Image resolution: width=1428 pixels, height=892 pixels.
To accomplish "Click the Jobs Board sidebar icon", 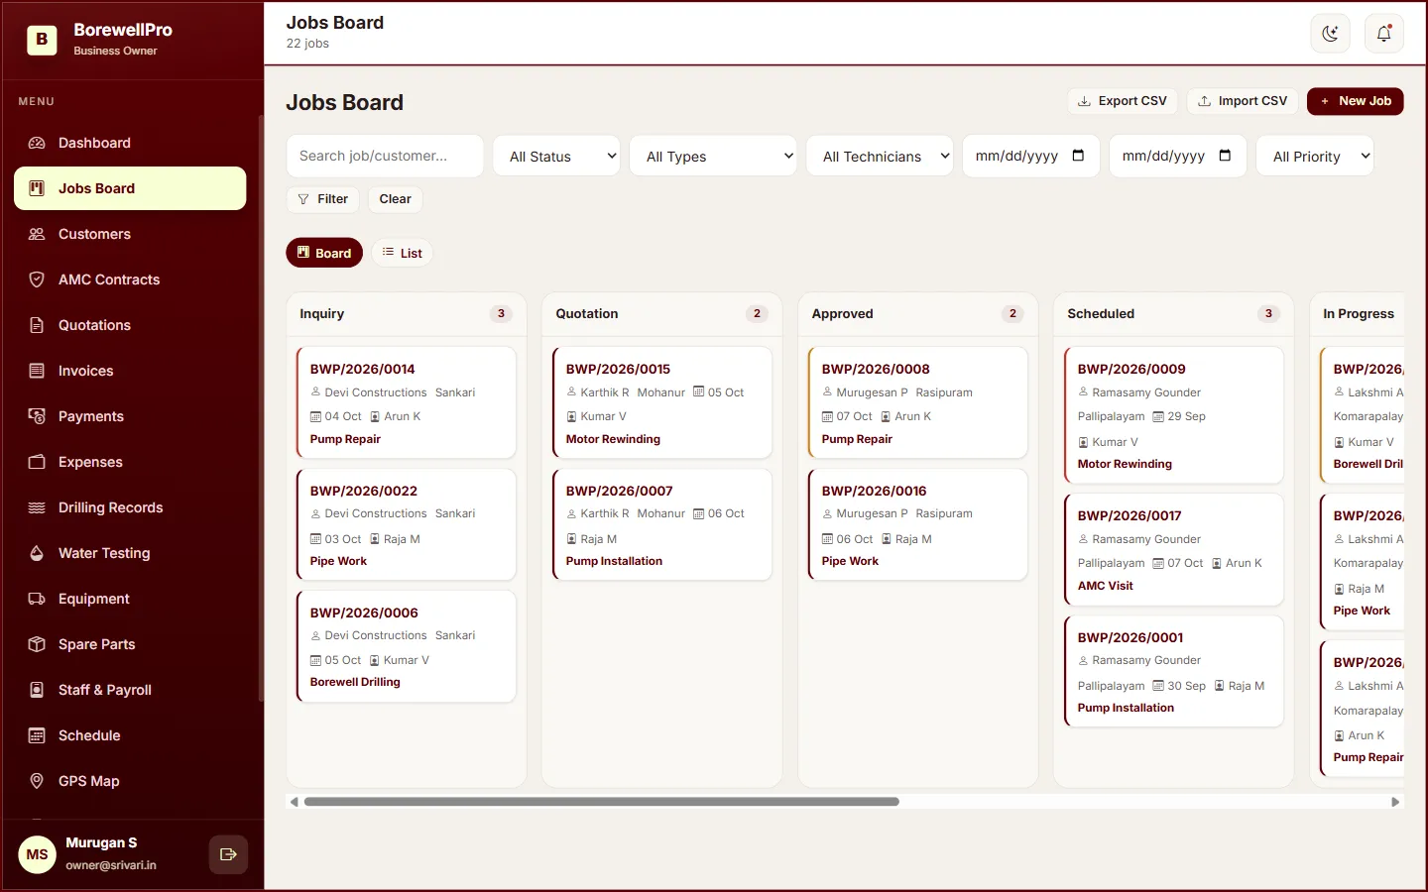I will [x=37, y=188].
